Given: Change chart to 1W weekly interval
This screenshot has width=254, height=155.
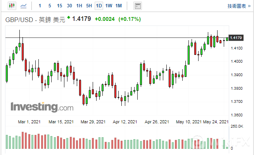Looking at the screenshot, I should [x=109, y=6].
